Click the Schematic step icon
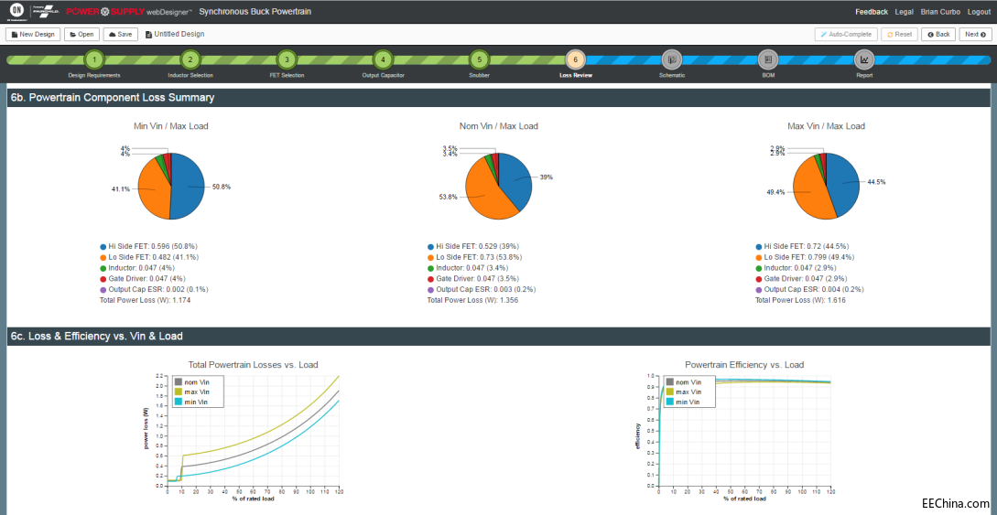 tap(671, 59)
